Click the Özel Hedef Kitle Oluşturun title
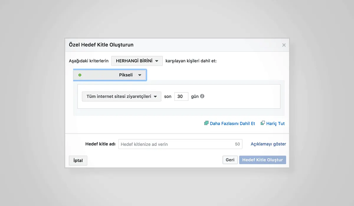The height and width of the screenshot is (206, 354). [101, 45]
